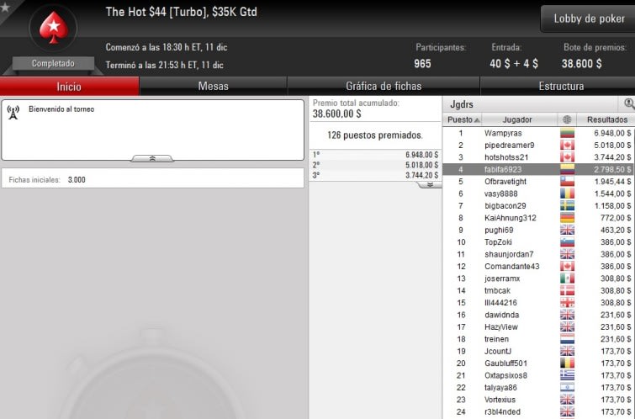
Task: Select player HazyView
Action: (x=538, y=327)
